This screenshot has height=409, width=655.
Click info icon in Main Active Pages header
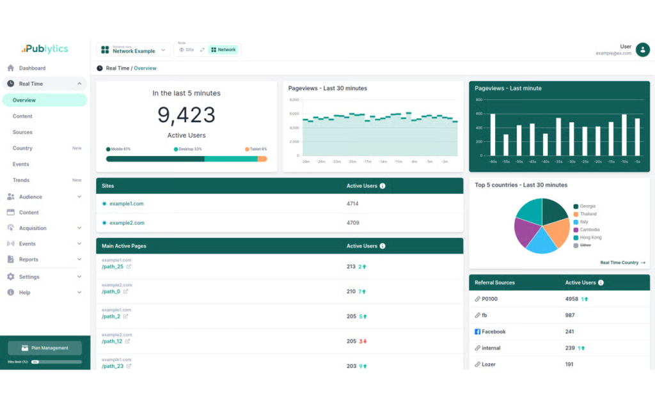[x=383, y=246]
